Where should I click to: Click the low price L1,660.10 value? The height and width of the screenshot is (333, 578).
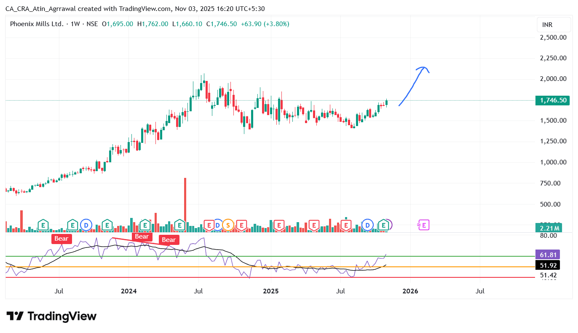tap(187, 24)
